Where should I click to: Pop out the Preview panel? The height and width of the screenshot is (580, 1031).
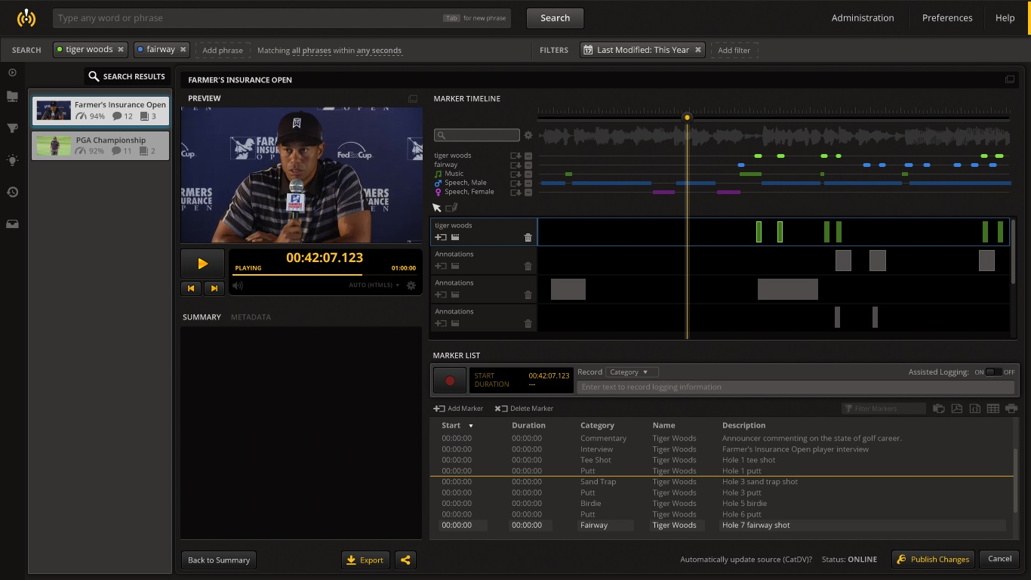pyautogui.click(x=413, y=99)
